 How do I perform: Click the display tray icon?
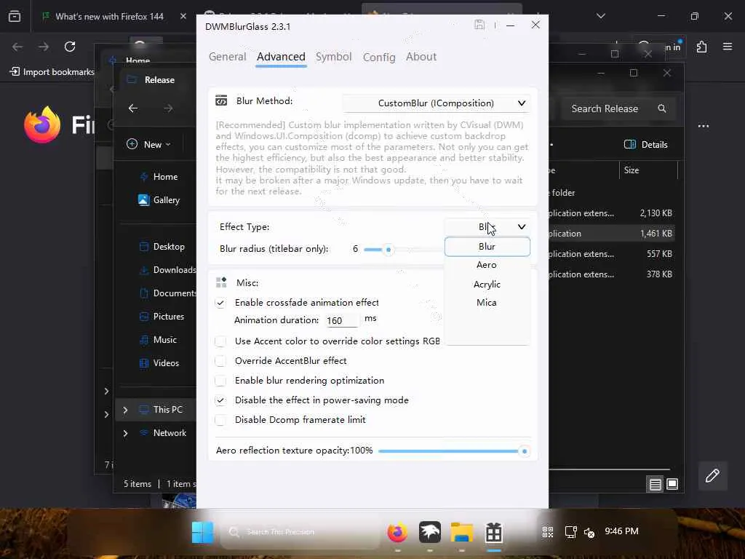[570, 532]
